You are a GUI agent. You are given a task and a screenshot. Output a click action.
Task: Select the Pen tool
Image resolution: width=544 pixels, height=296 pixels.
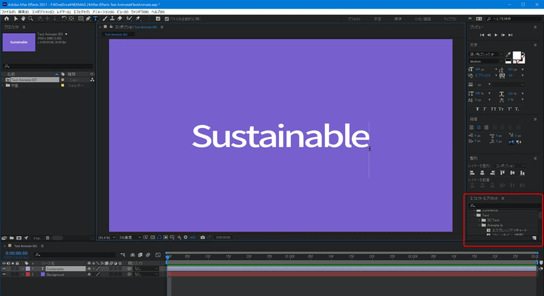pyautogui.click(x=88, y=19)
